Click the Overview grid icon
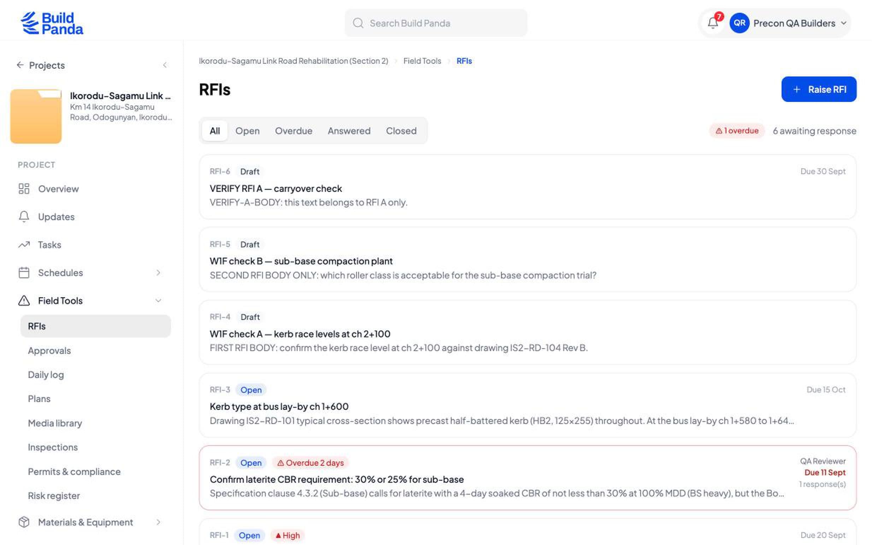Screen dimensions: 872x545 click(x=24, y=188)
